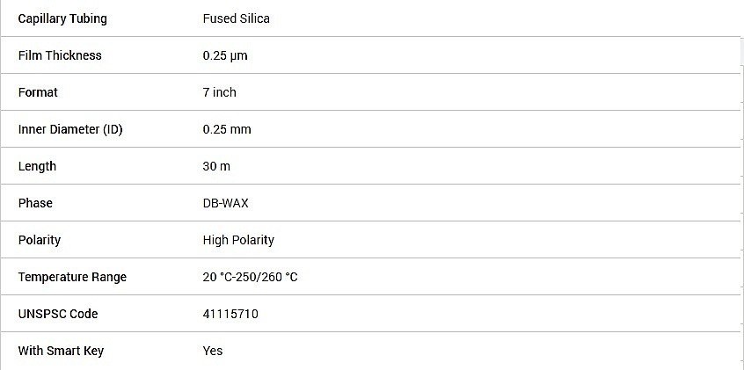Click the Film Thickness label

(x=60, y=55)
